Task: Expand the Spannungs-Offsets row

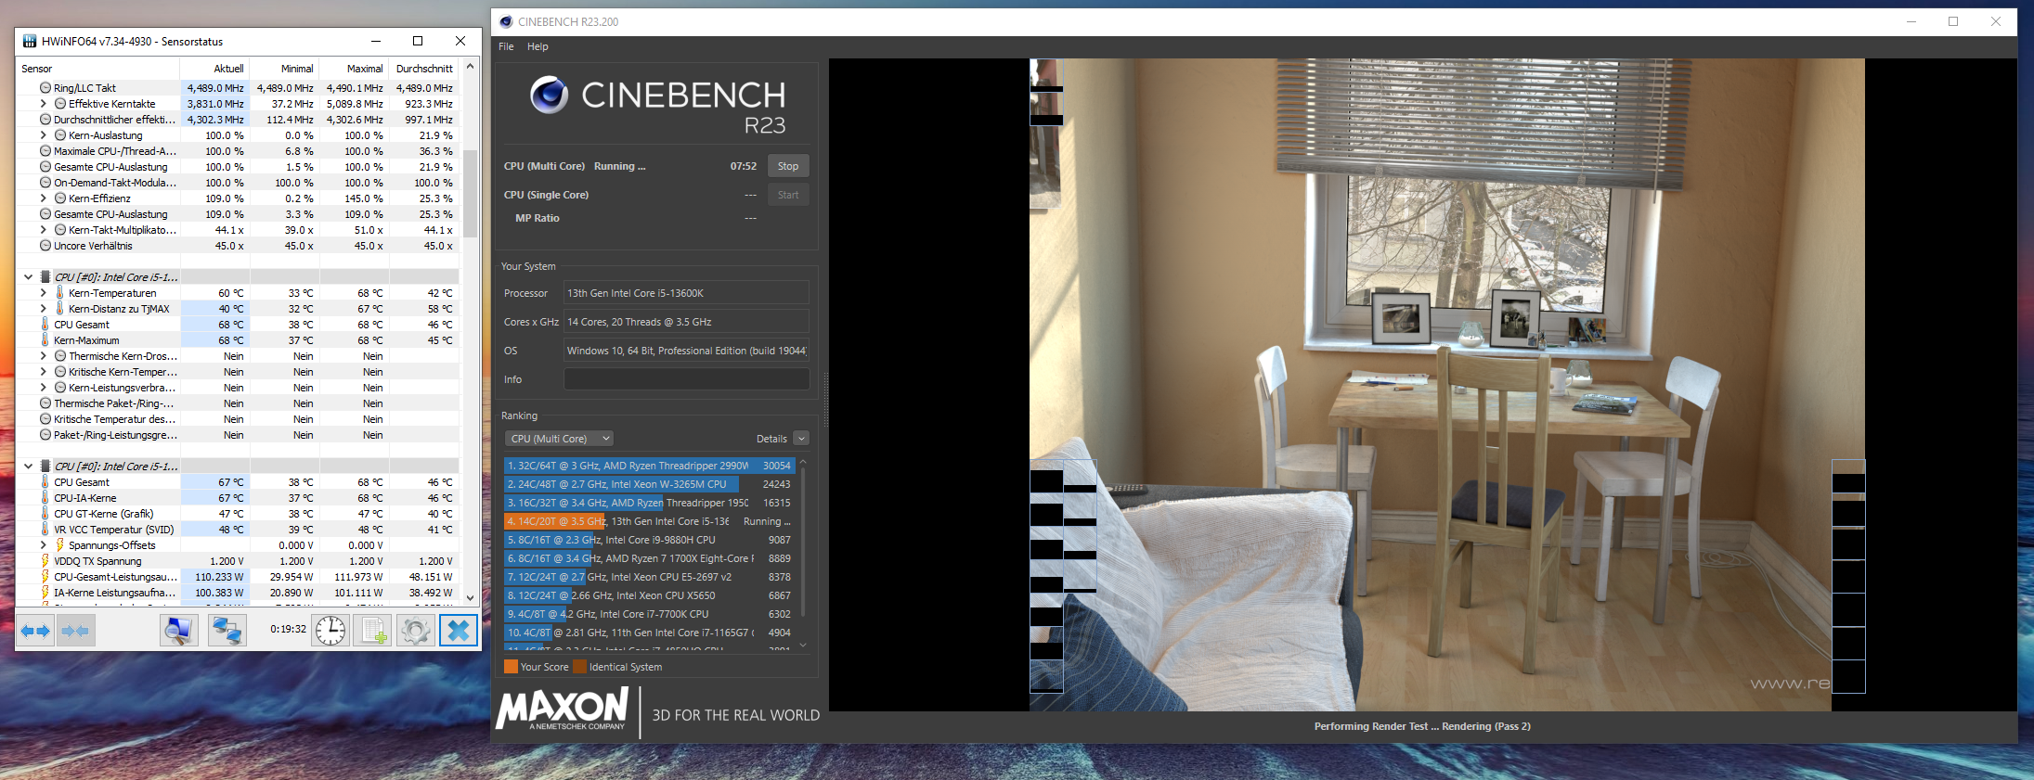Action: 44,545
